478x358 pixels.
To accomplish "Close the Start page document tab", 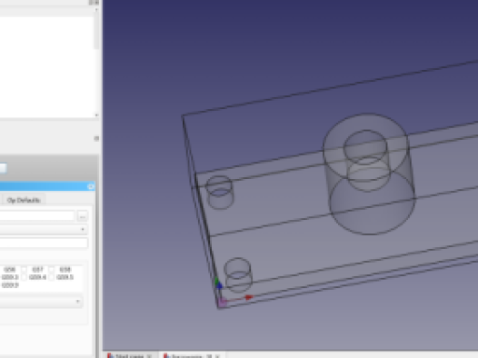I will click(x=149, y=356).
